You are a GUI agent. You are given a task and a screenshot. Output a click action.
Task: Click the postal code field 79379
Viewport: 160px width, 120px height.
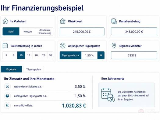[134, 55]
